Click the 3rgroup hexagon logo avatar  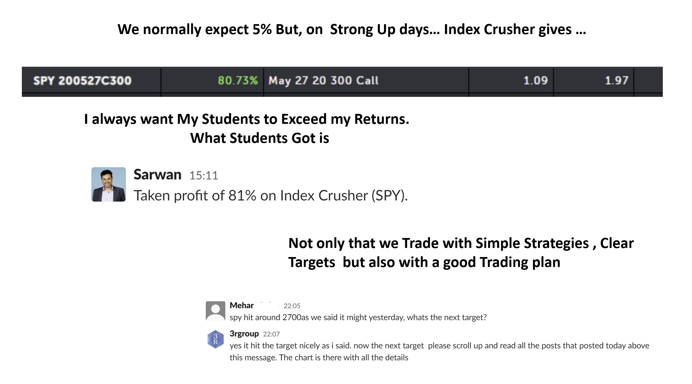216,339
